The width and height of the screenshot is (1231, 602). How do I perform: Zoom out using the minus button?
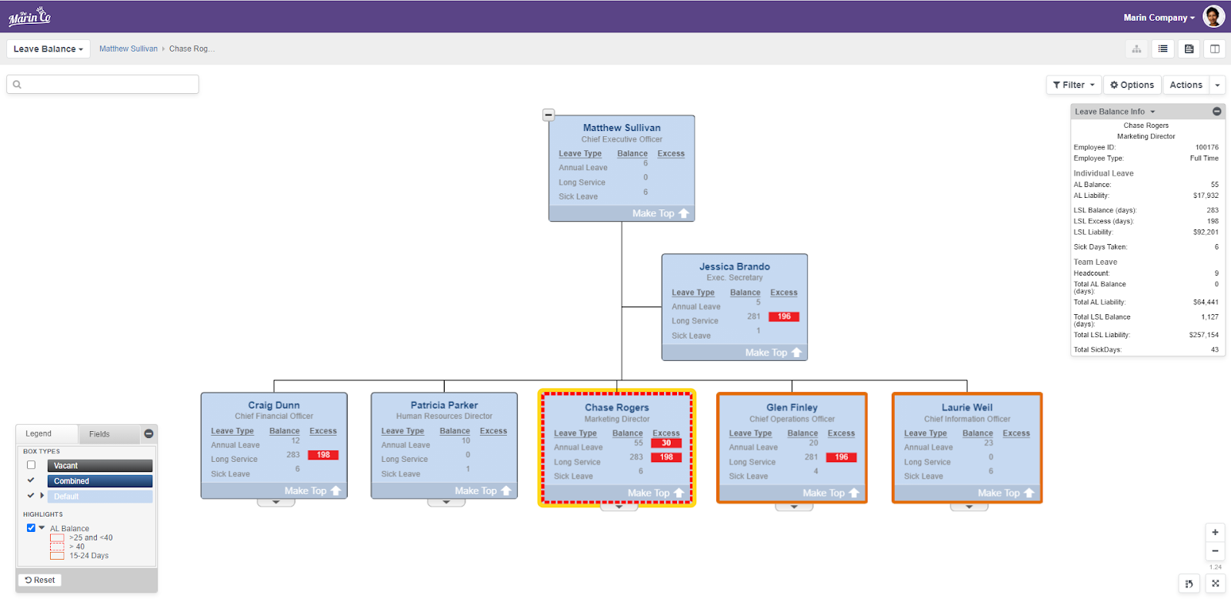click(x=1215, y=550)
